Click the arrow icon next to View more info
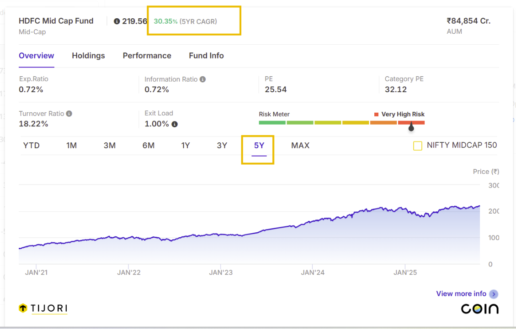 [494, 294]
